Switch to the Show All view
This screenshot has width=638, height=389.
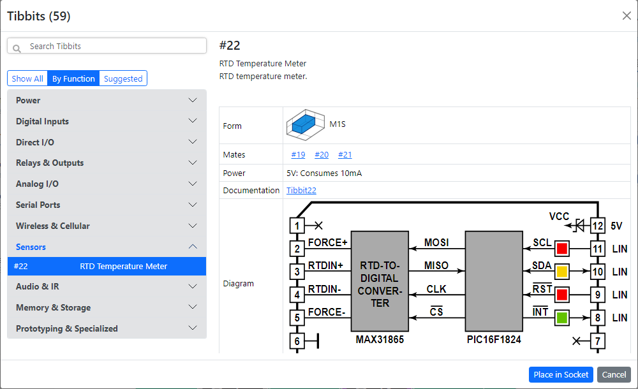tap(27, 78)
